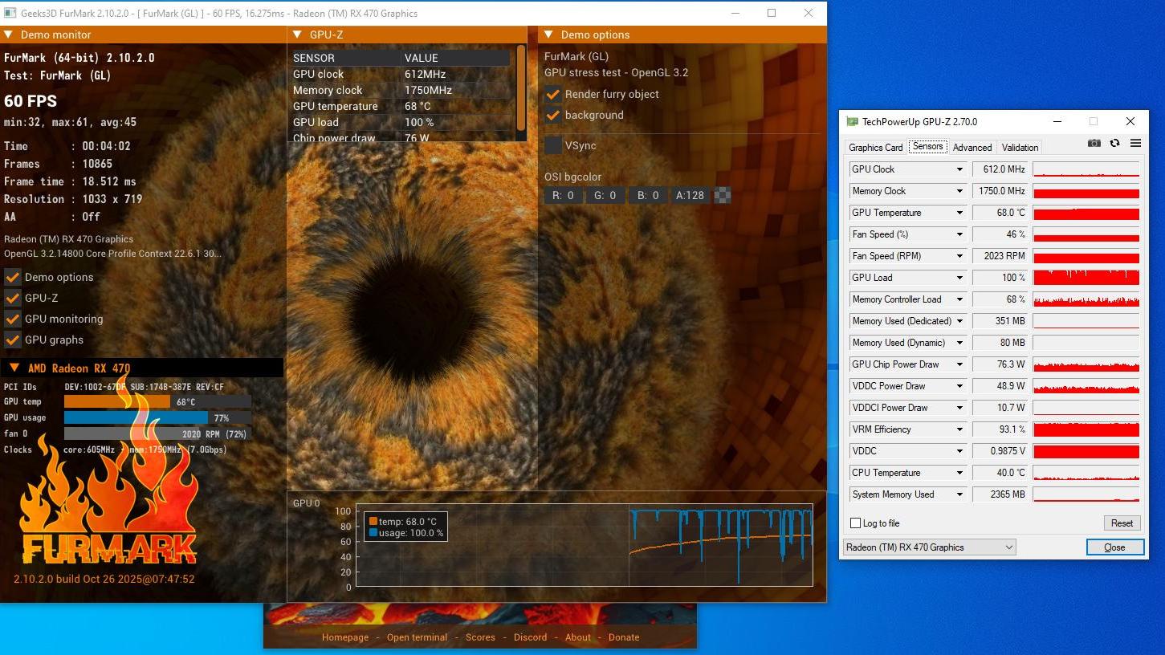Click the Reset button in GPU-Z

1122,523
